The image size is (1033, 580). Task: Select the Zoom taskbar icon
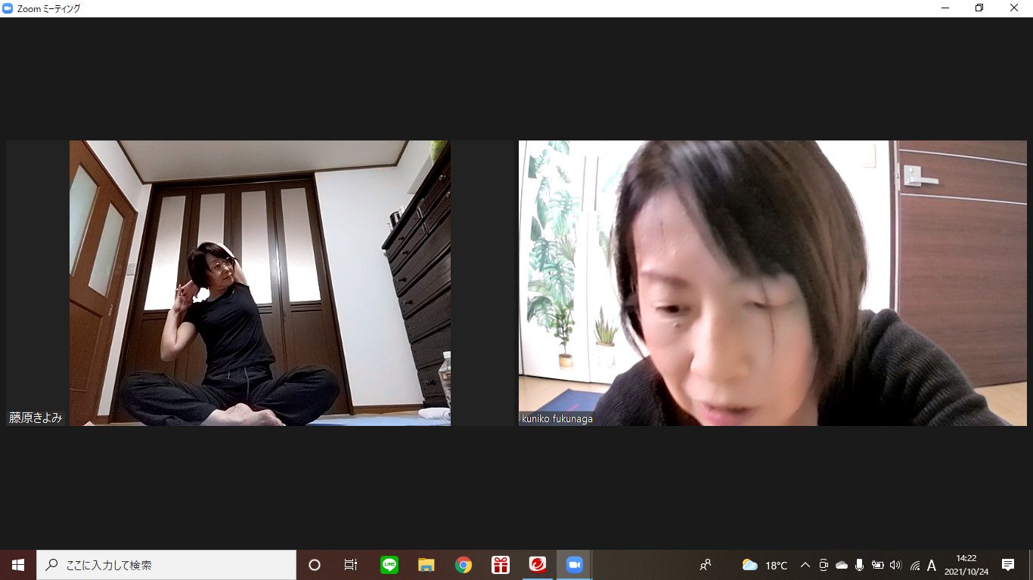575,565
